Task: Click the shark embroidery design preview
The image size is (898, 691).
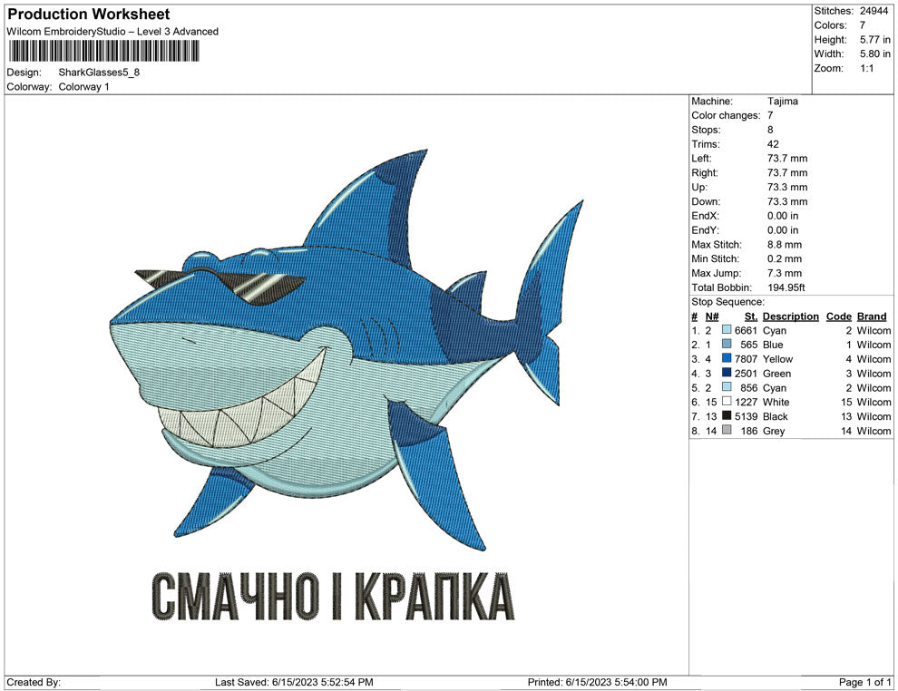Action: point(347,350)
